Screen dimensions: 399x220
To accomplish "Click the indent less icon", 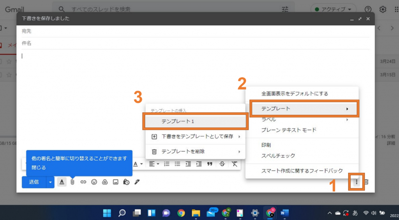I will click(188, 164).
